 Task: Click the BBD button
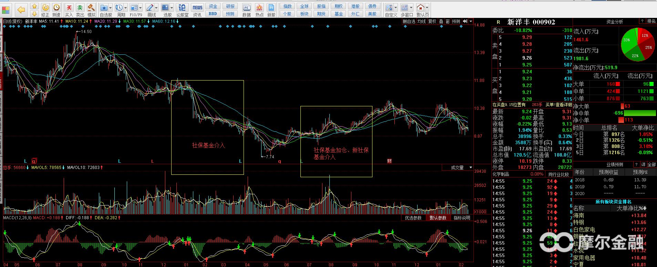click(x=213, y=14)
